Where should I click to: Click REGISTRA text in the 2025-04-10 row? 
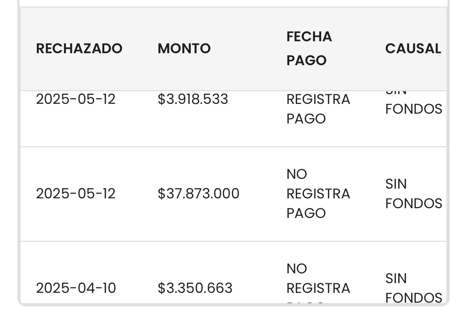(x=318, y=288)
